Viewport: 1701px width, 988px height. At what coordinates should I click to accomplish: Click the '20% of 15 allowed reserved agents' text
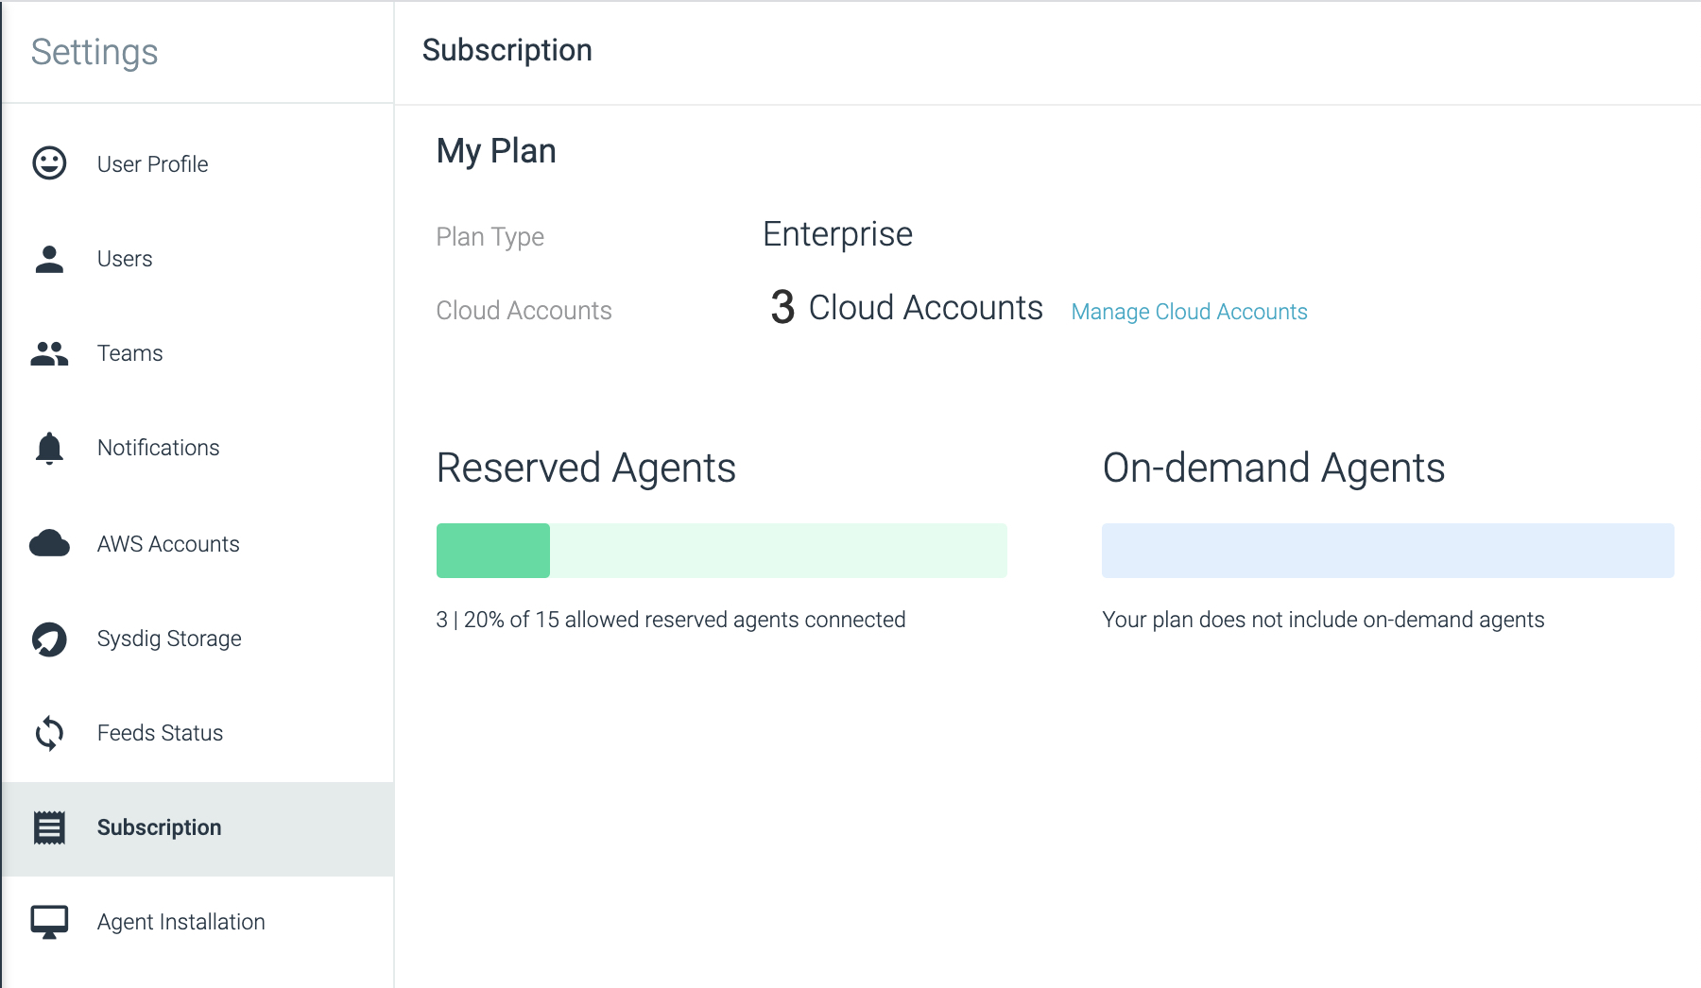point(670,620)
